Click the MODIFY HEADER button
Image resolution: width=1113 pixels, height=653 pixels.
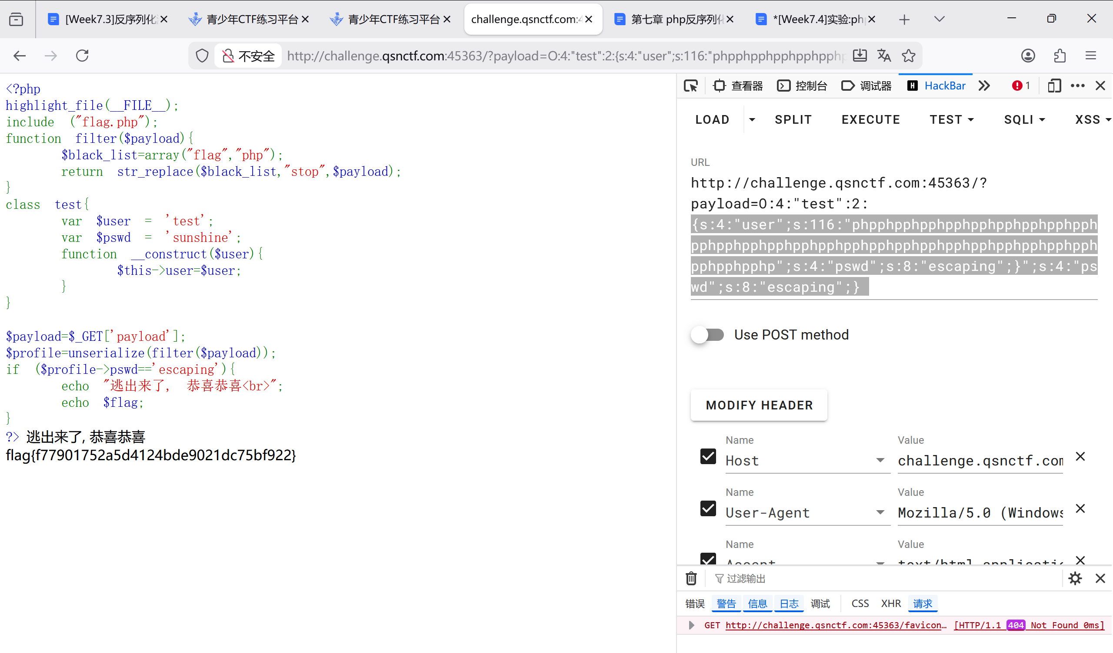pyautogui.click(x=759, y=405)
